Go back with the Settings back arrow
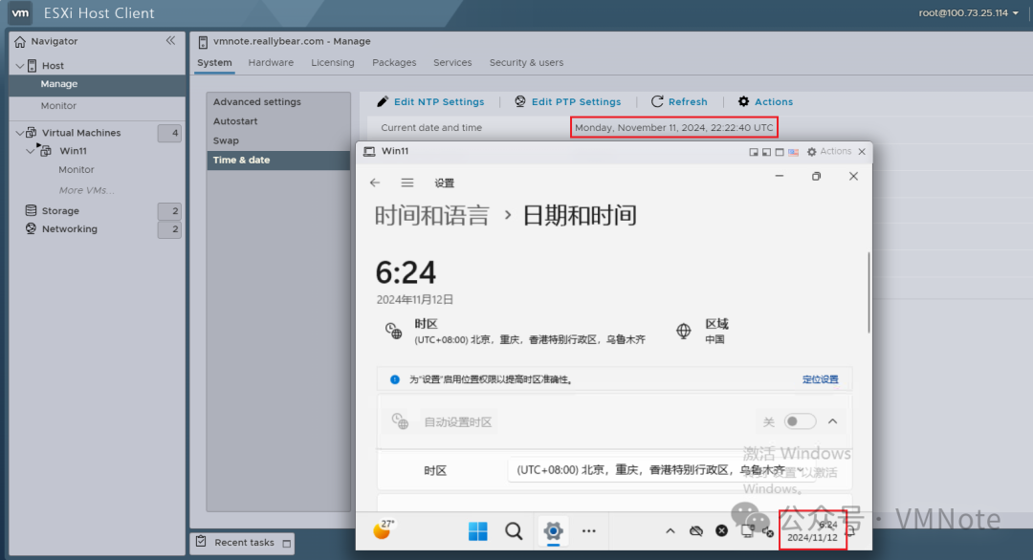The image size is (1033, 560). point(375,183)
